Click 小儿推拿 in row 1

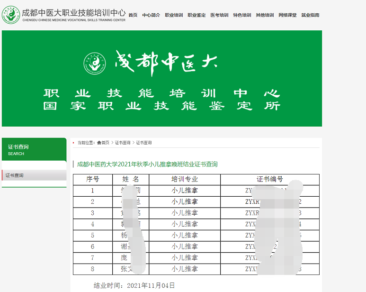185,191
